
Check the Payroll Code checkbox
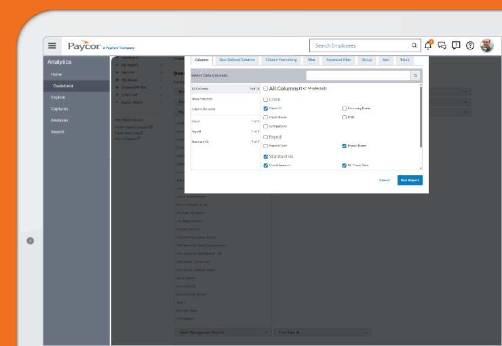(265, 146)
